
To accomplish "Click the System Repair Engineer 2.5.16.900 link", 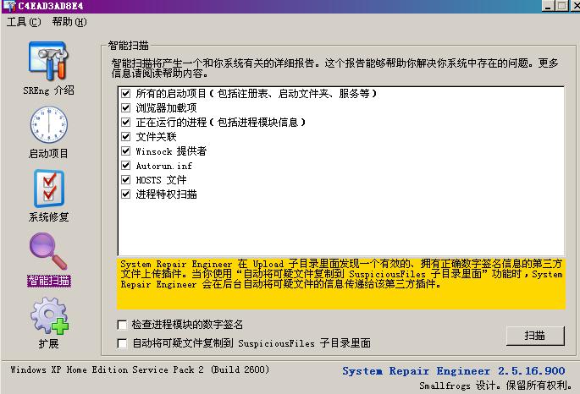I will click(454, 370).
